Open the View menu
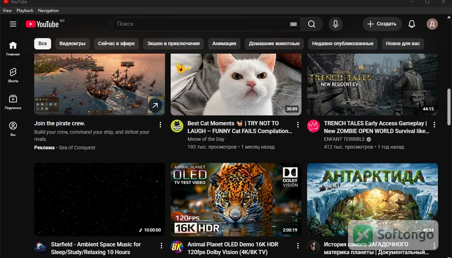The height and width of the screenshot is (258, 452). (x=7, y=10)
